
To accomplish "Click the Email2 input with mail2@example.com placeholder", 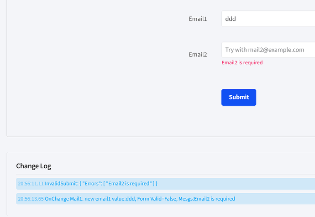I will [268, 50].
